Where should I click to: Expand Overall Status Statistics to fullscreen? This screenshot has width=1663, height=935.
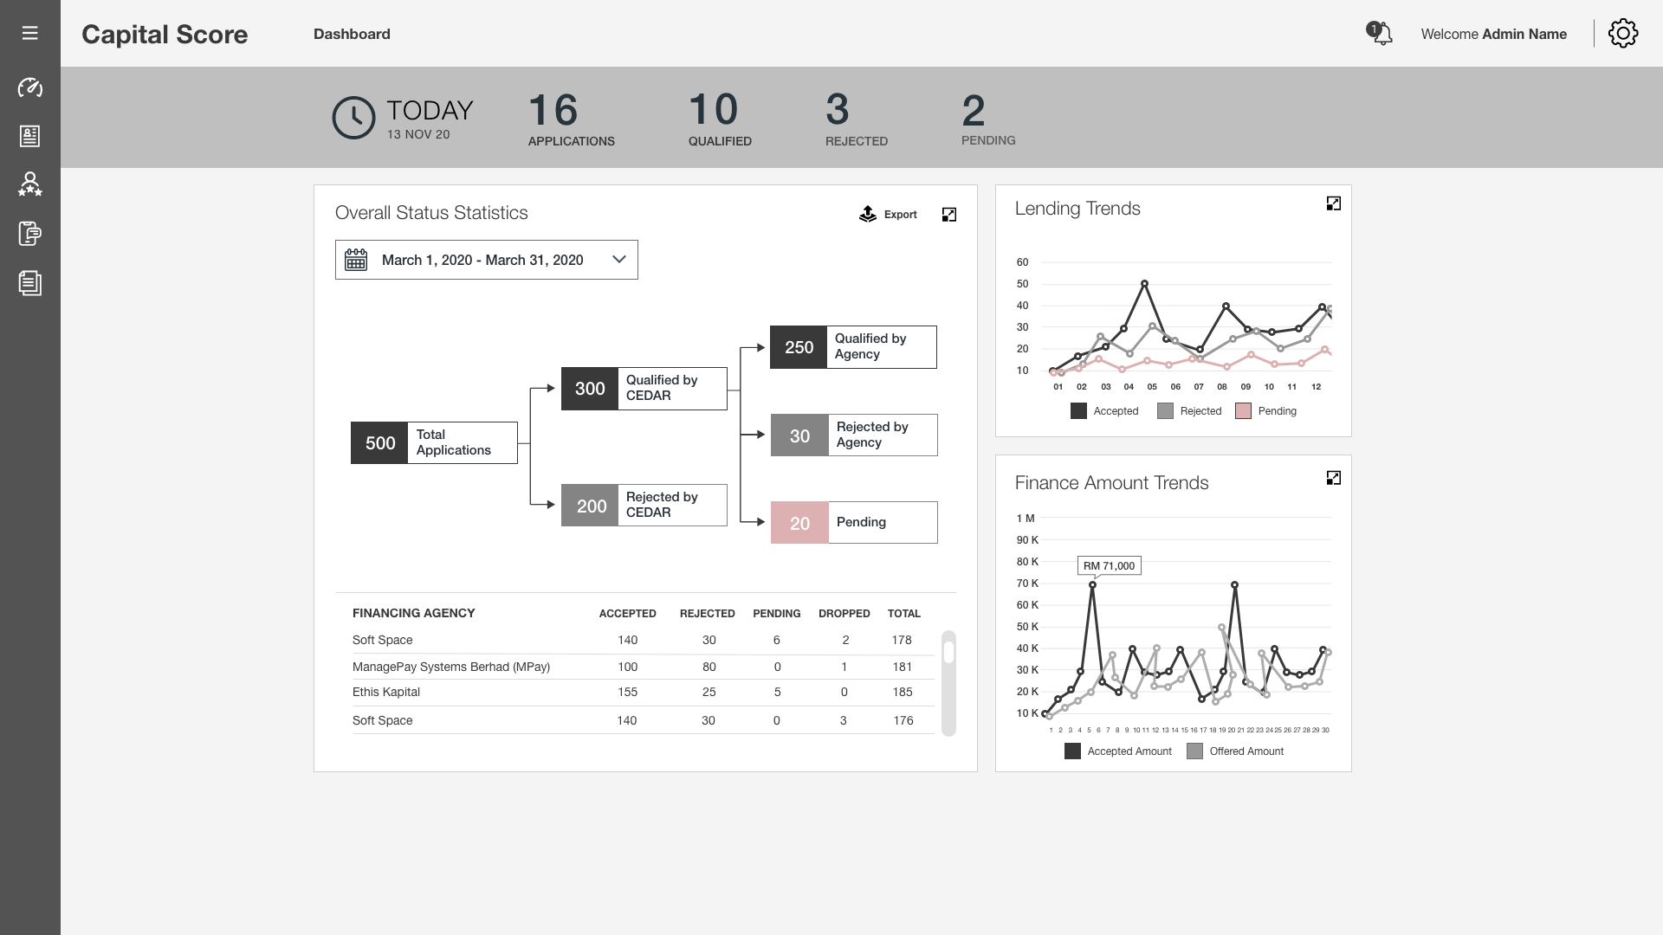(x=949, y=214)
